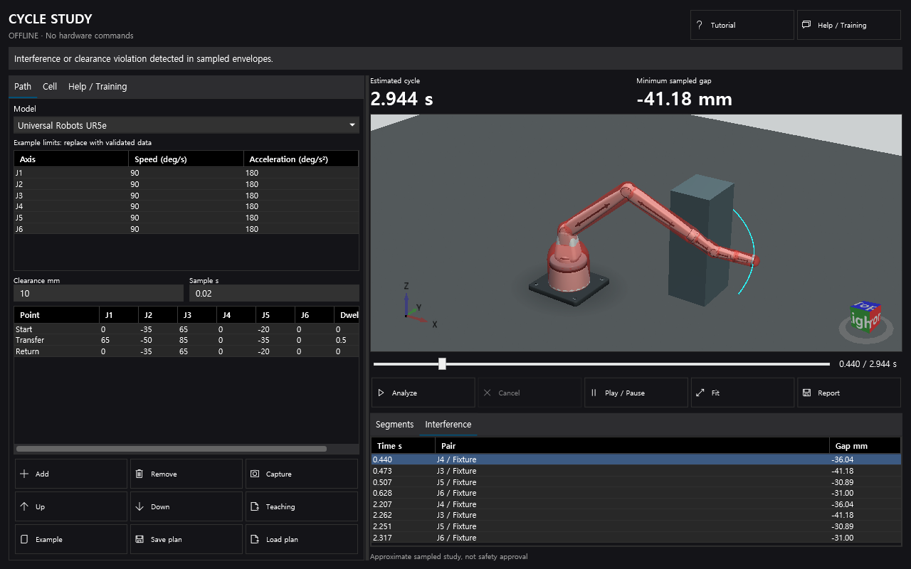Click the Capture camera icon
The width and height of the screenshot is (911, 569).
(255, 474)
